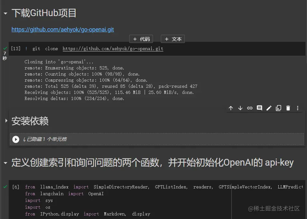The width and height of the screenshot is (307, 219).
Task: Click the 'Enumerating objects: 525' output line
Action: pyautogui.click(x=74, y=68)
